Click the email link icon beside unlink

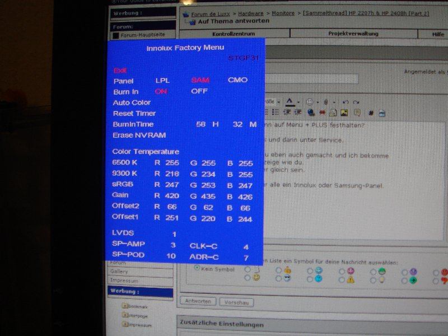pos(333,113)
